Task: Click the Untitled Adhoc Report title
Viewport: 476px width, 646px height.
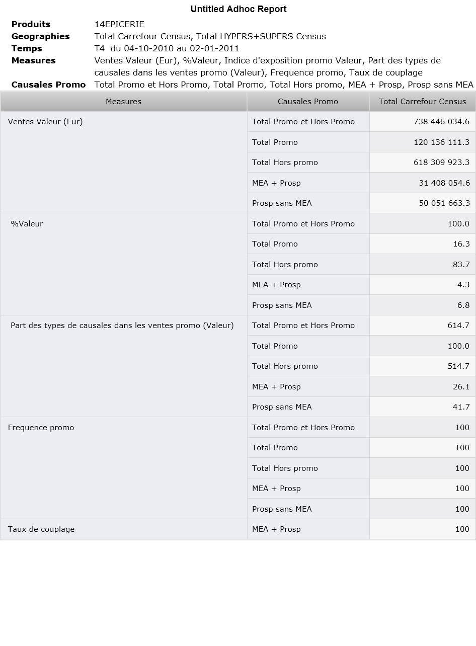Action: [239, 9]
